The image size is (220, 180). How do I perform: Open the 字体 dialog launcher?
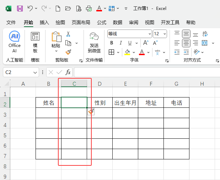click(x=167, y=61)
